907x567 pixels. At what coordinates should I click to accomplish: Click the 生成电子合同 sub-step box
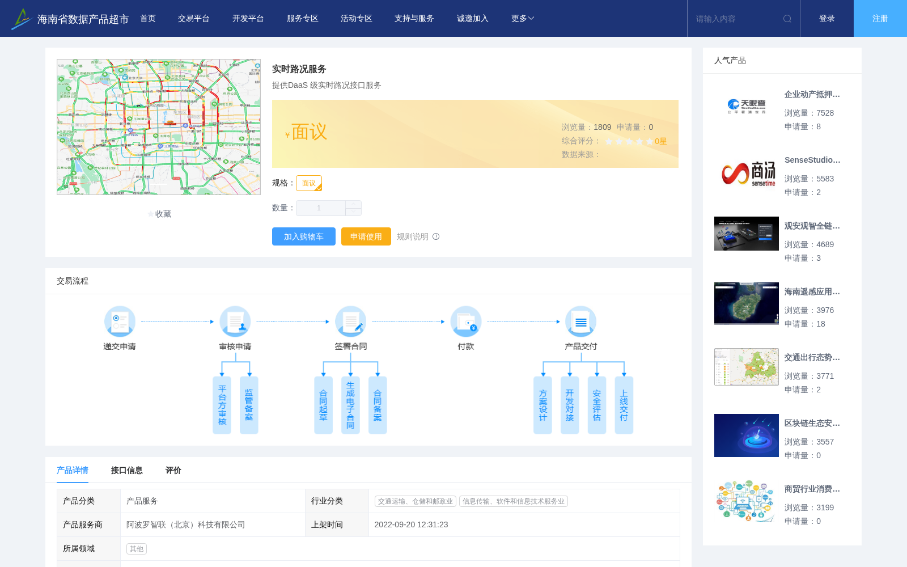(350, 405)
